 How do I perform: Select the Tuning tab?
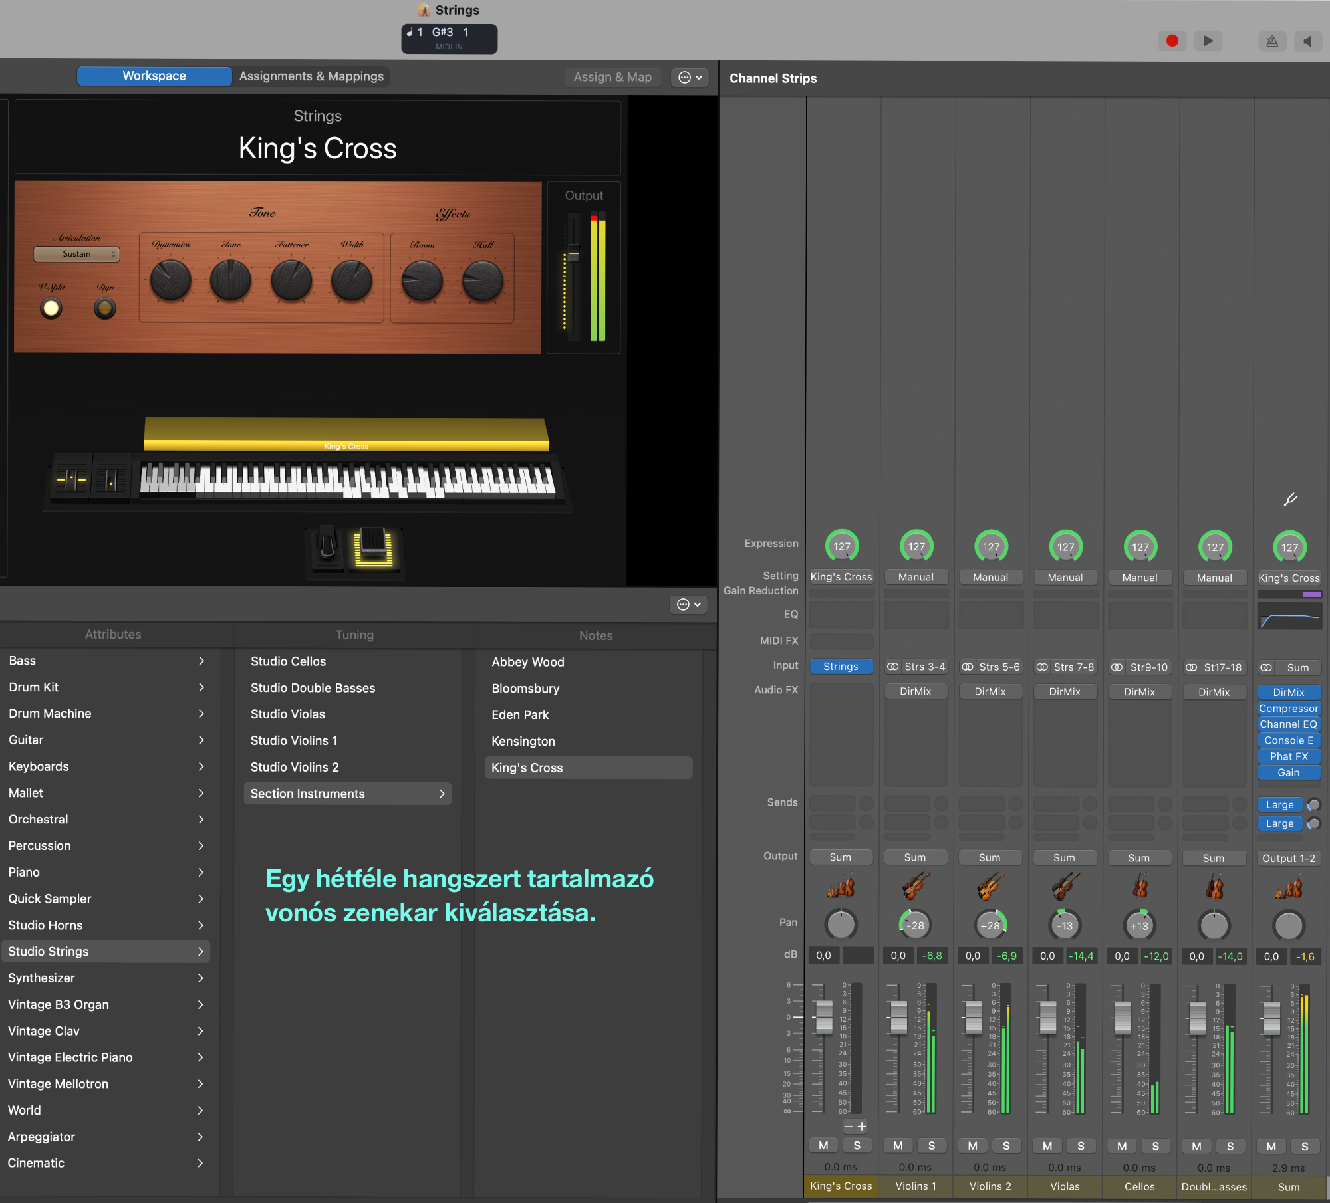pyautogui.click(x=354, y=635)
